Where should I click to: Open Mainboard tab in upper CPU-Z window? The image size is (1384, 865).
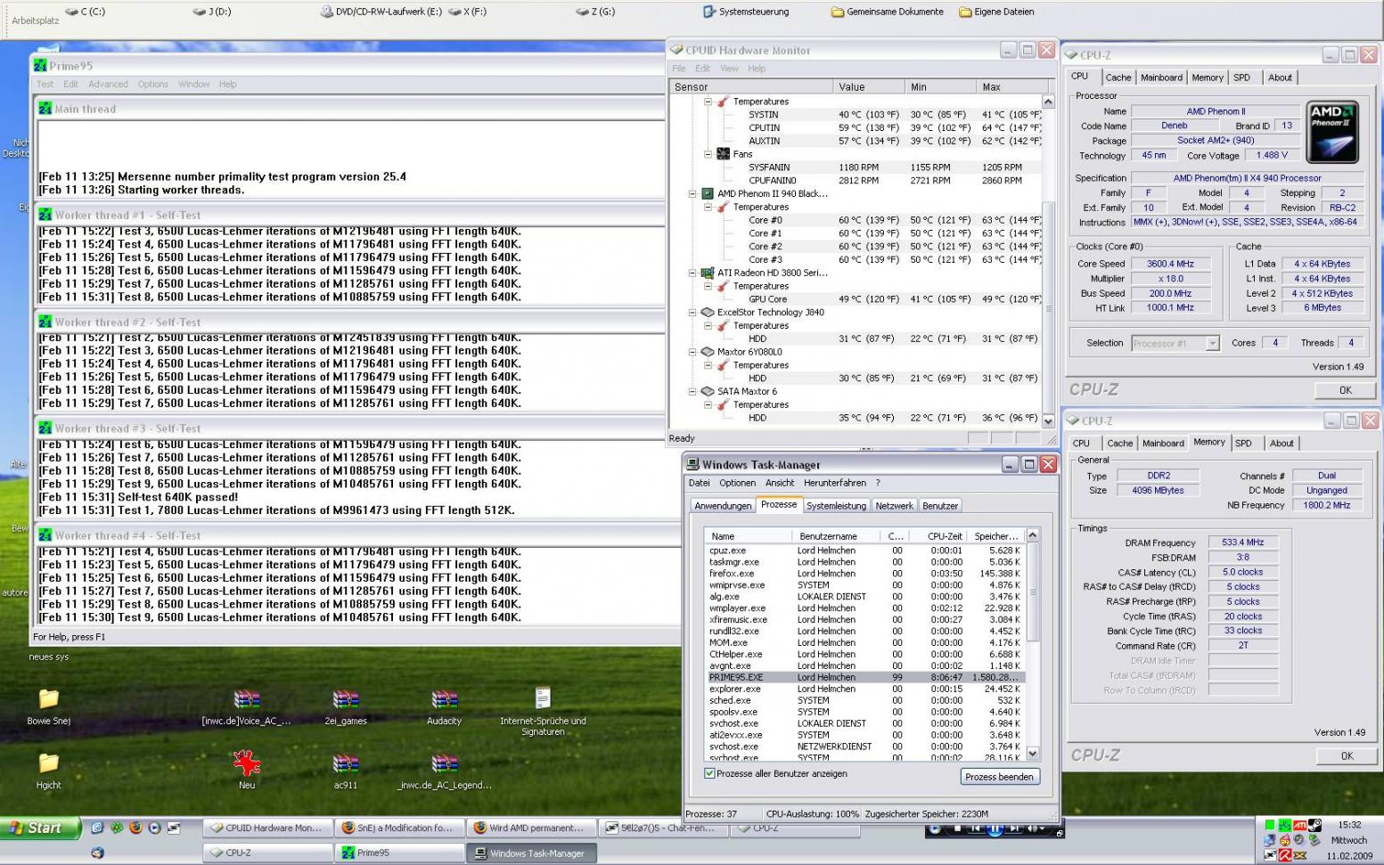click(x=1161, y=78)
